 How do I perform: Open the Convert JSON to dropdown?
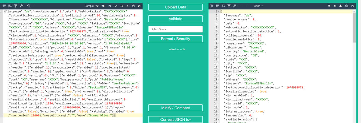[176, 120]
